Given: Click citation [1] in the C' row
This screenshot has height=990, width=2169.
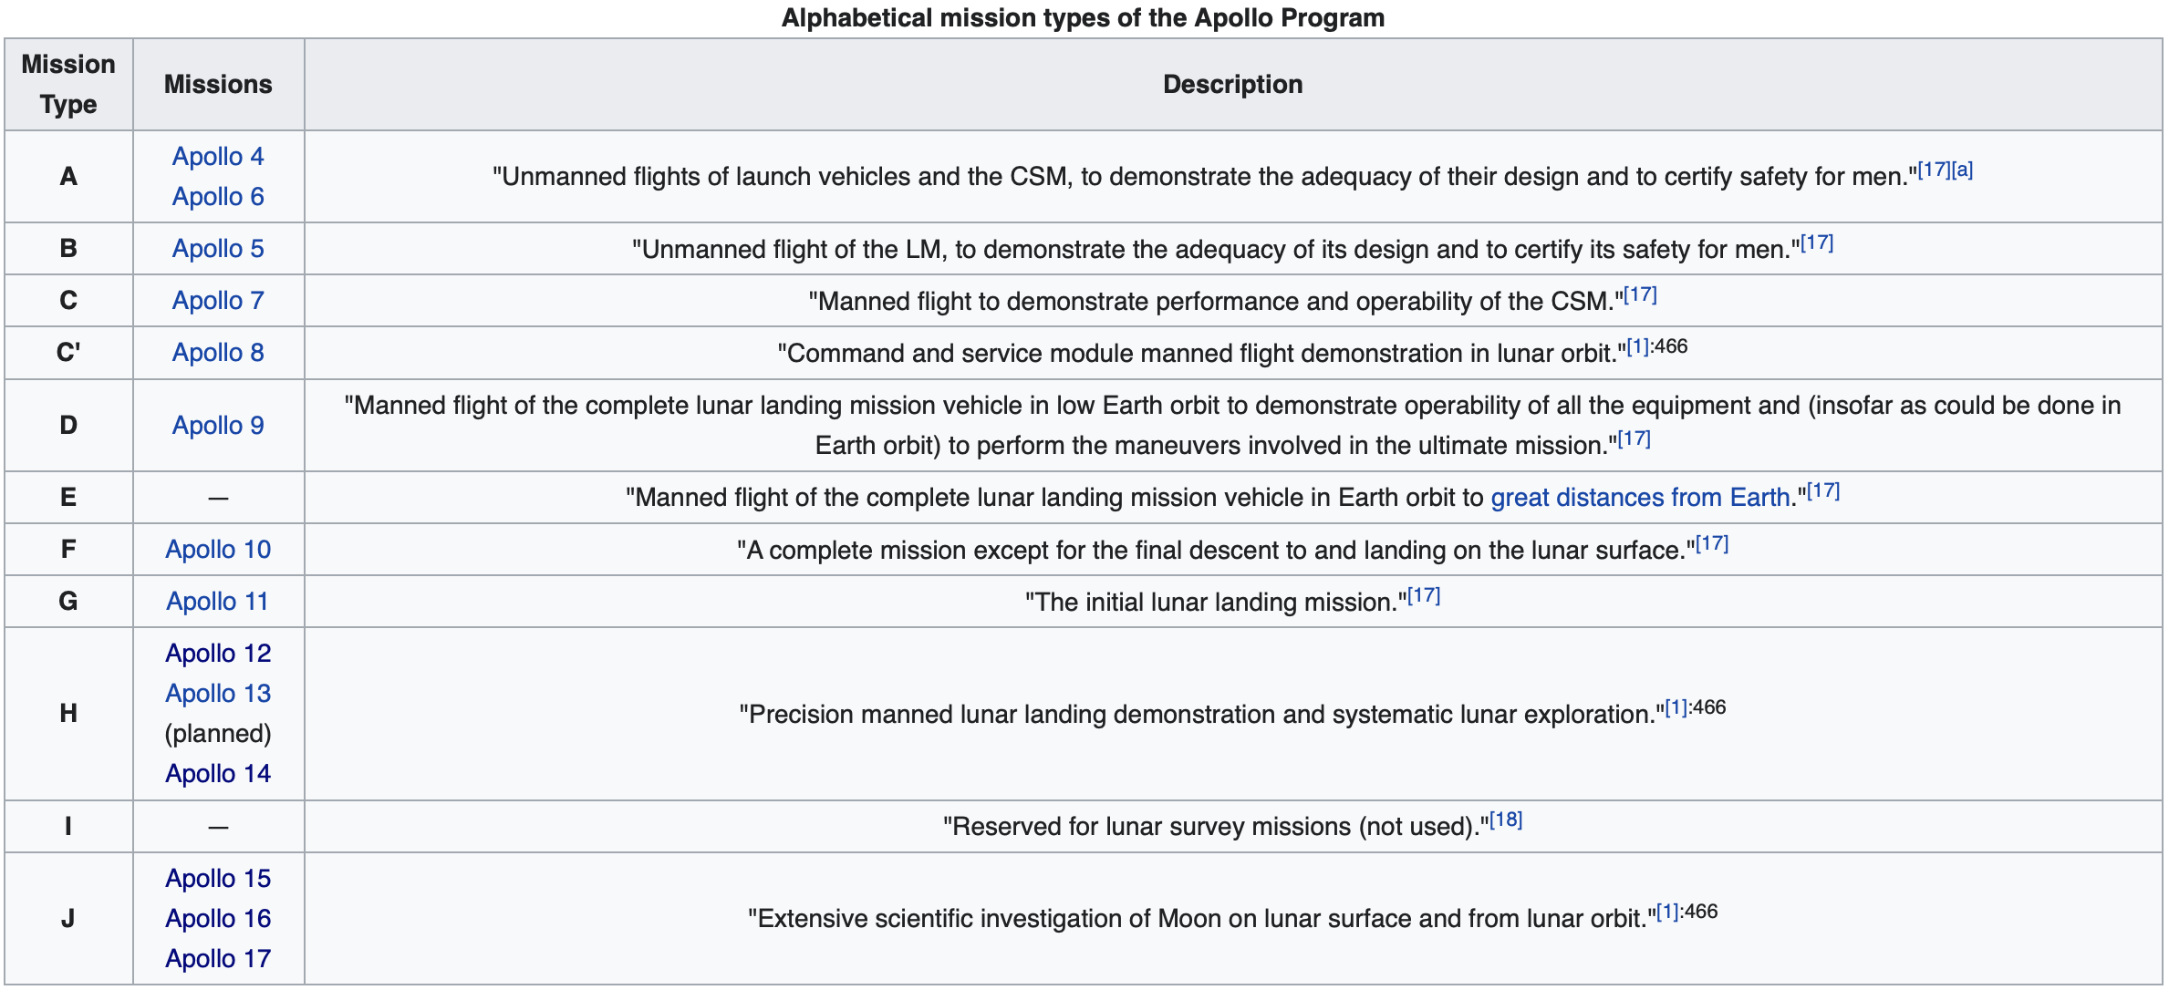Looking at the screenshot, I should 1638,347.
